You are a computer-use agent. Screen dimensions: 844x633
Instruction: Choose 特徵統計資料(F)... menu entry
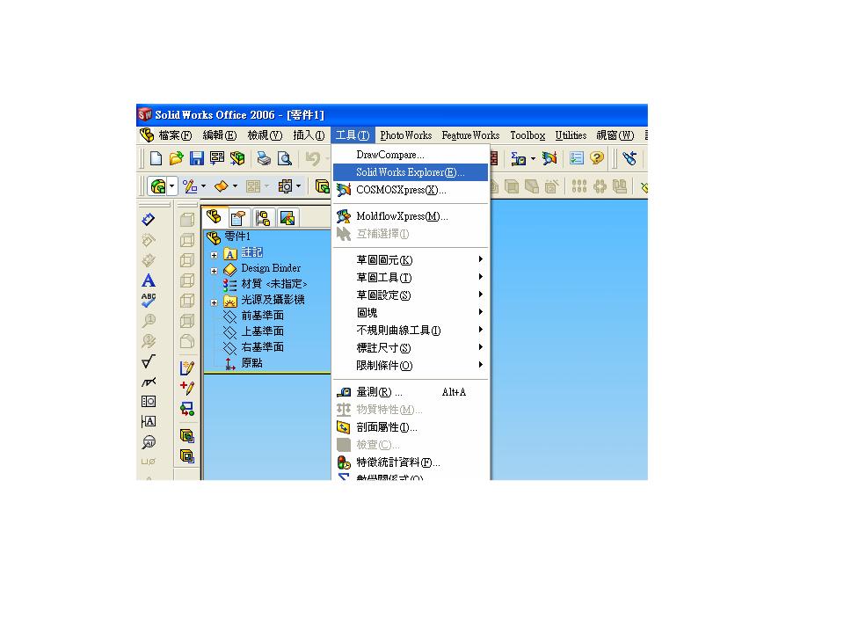[x=411, y=462]
